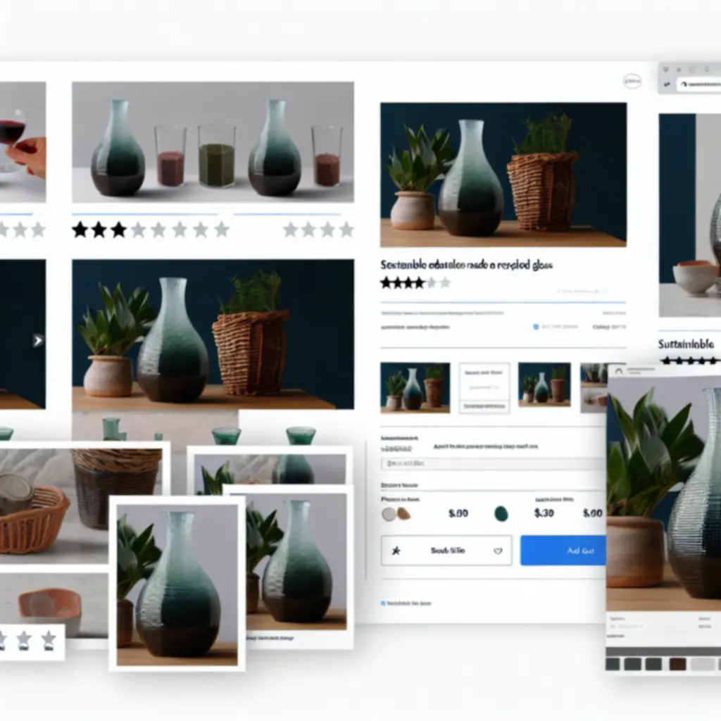This screenshot has height=721, width=721.
Task: Select the third vase thumbnail in the gallery
Action: pyautogui.click(x=544, y=384)
